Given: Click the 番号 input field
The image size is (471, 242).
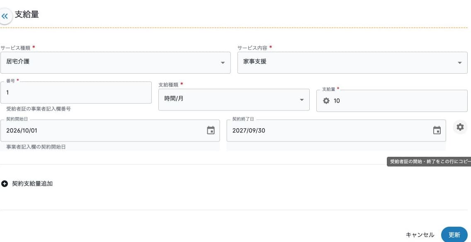Looking at the screenshot, I should (x=76, y=93).
